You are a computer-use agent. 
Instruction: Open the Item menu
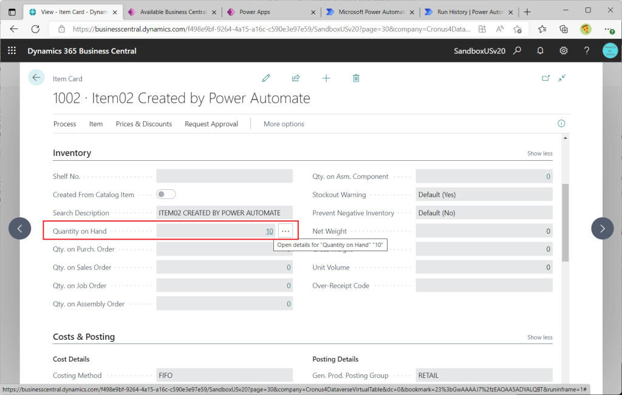click(96, 124)
